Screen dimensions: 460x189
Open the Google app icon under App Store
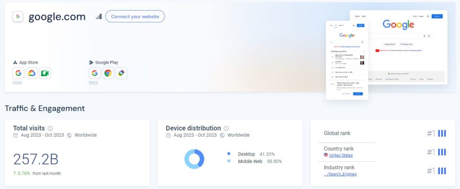coord(18,73)
